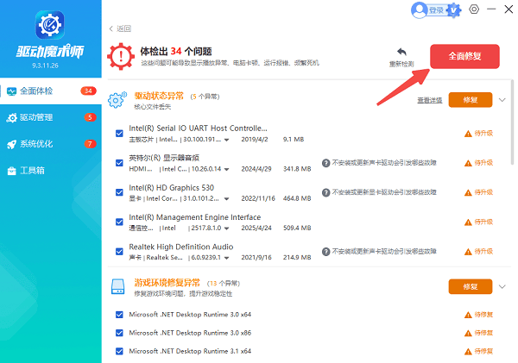
Task: Click warning icon for .NET Desktop Runtime 3.0 x64
Action: pyautogui.click(x=468, y=315)
